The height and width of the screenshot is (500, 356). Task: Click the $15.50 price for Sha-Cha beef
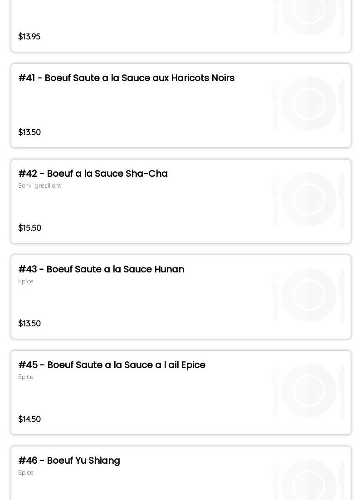pyautogui.click(x=29, y=228)
